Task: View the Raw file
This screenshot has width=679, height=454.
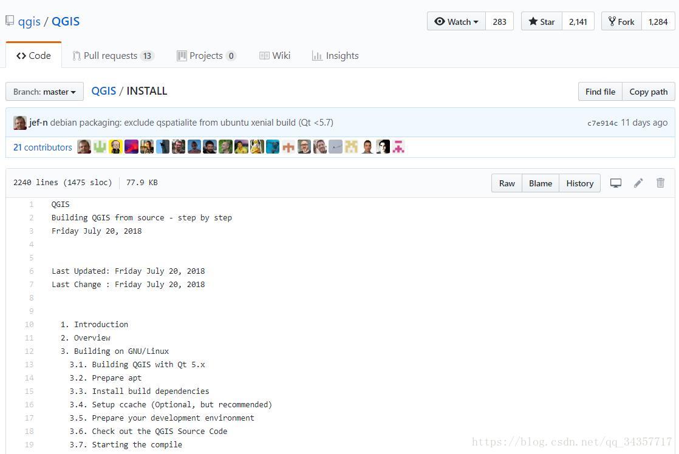Action: coord(507,183)
